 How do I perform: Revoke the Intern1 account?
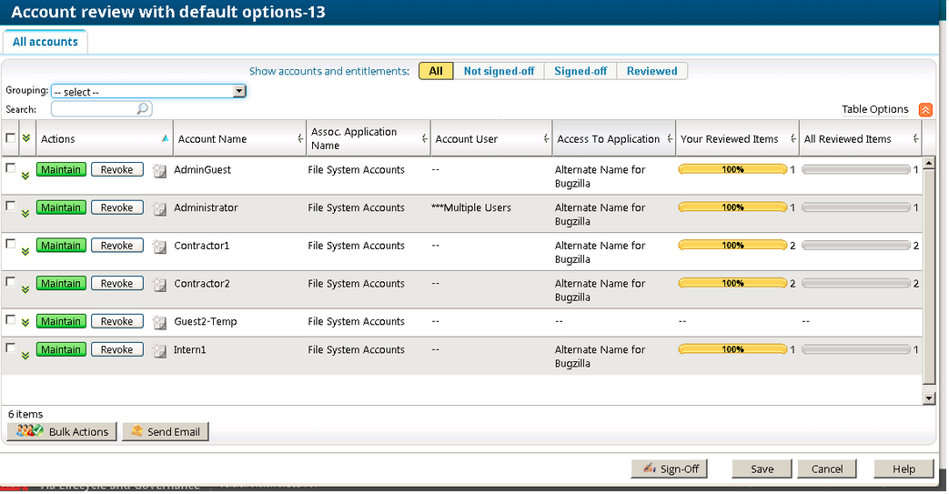coord(116,350)
